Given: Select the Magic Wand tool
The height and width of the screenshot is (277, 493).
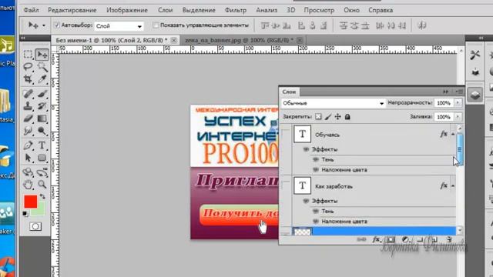Looking at the screenshot, I should 42,67.
